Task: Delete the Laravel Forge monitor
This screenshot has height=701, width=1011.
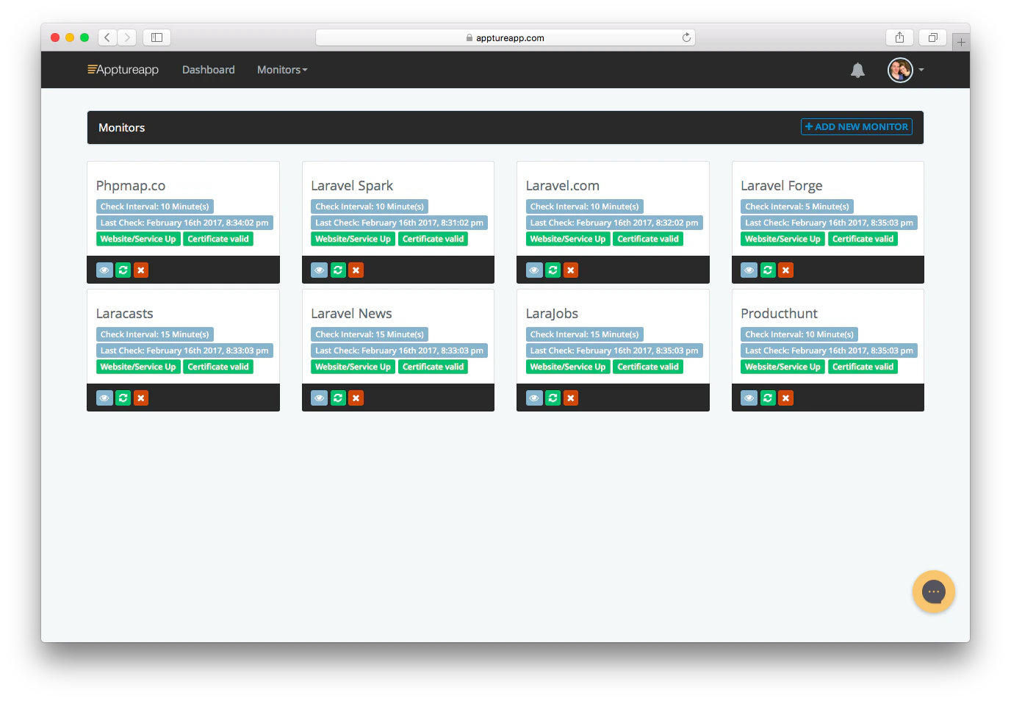Action: click(785, 270)
